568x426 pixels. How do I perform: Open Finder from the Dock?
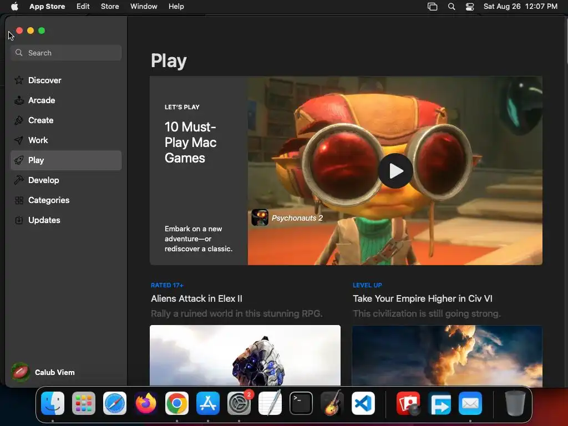coord(53,403)
